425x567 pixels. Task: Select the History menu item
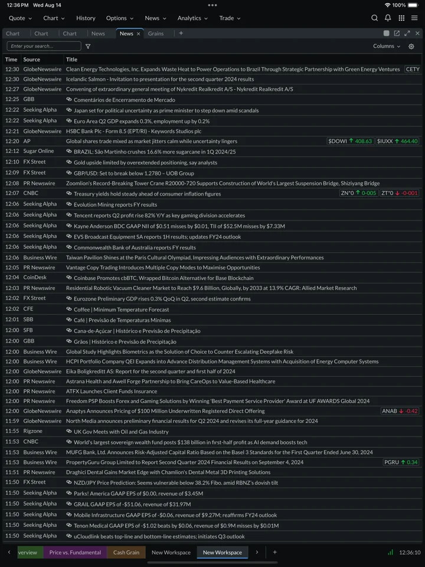point(86,18)
